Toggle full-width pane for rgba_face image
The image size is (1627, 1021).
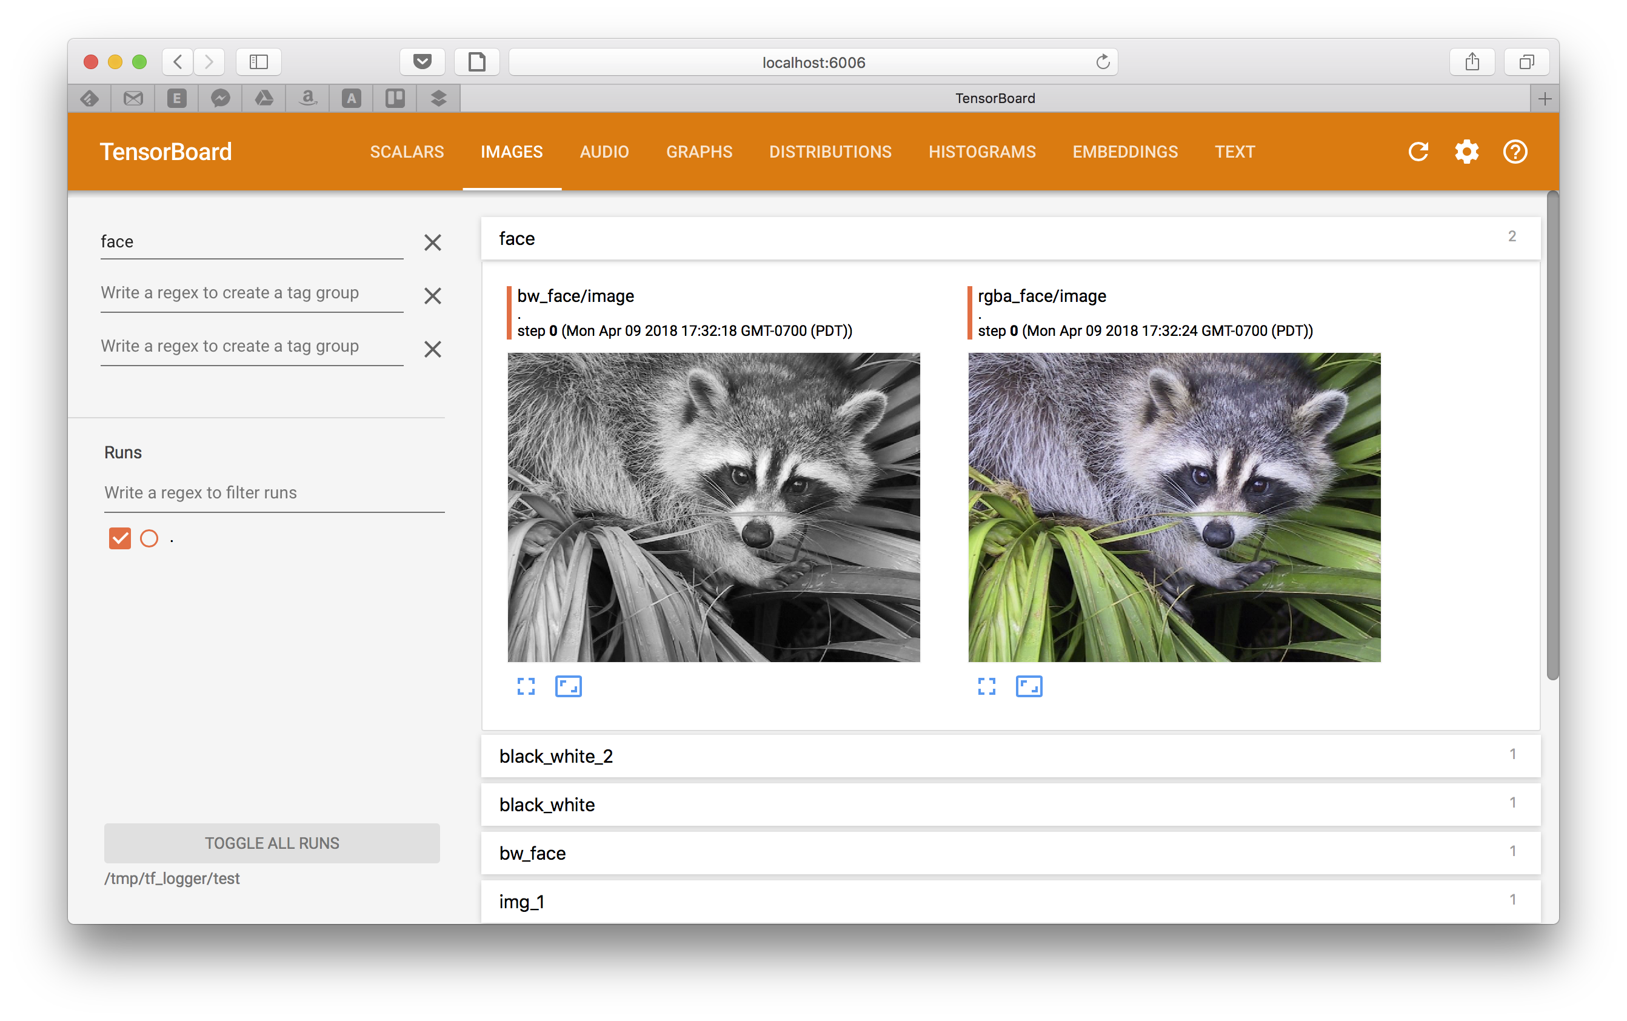pos(986,686)
